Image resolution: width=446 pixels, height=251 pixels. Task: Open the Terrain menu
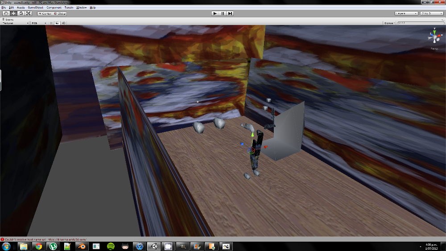[68, 8]
